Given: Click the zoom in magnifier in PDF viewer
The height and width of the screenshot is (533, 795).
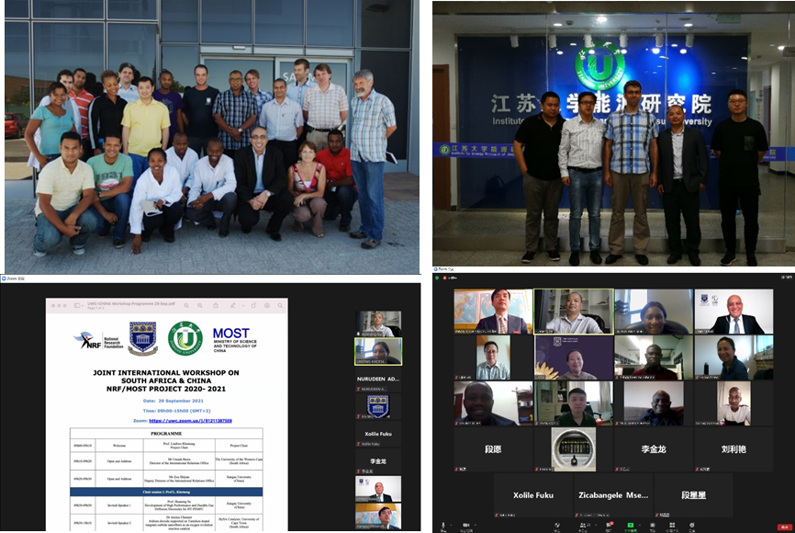Looking at the screenshot, I should point(200,306).
